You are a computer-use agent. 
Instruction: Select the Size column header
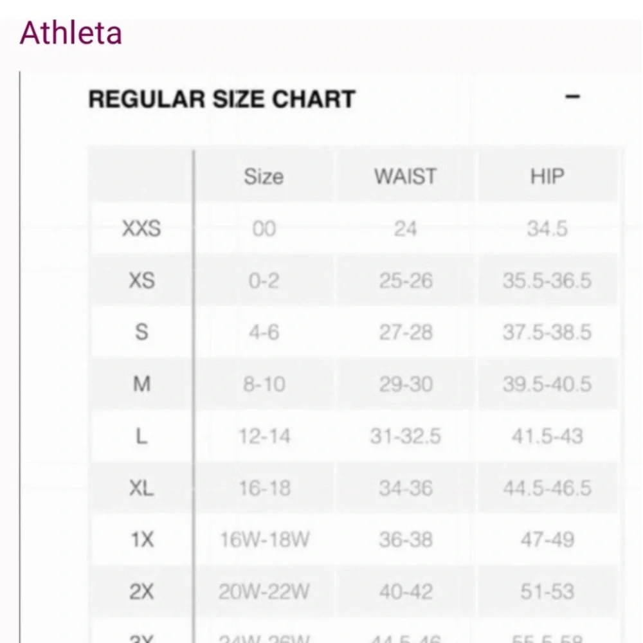[x=264, y=177]
